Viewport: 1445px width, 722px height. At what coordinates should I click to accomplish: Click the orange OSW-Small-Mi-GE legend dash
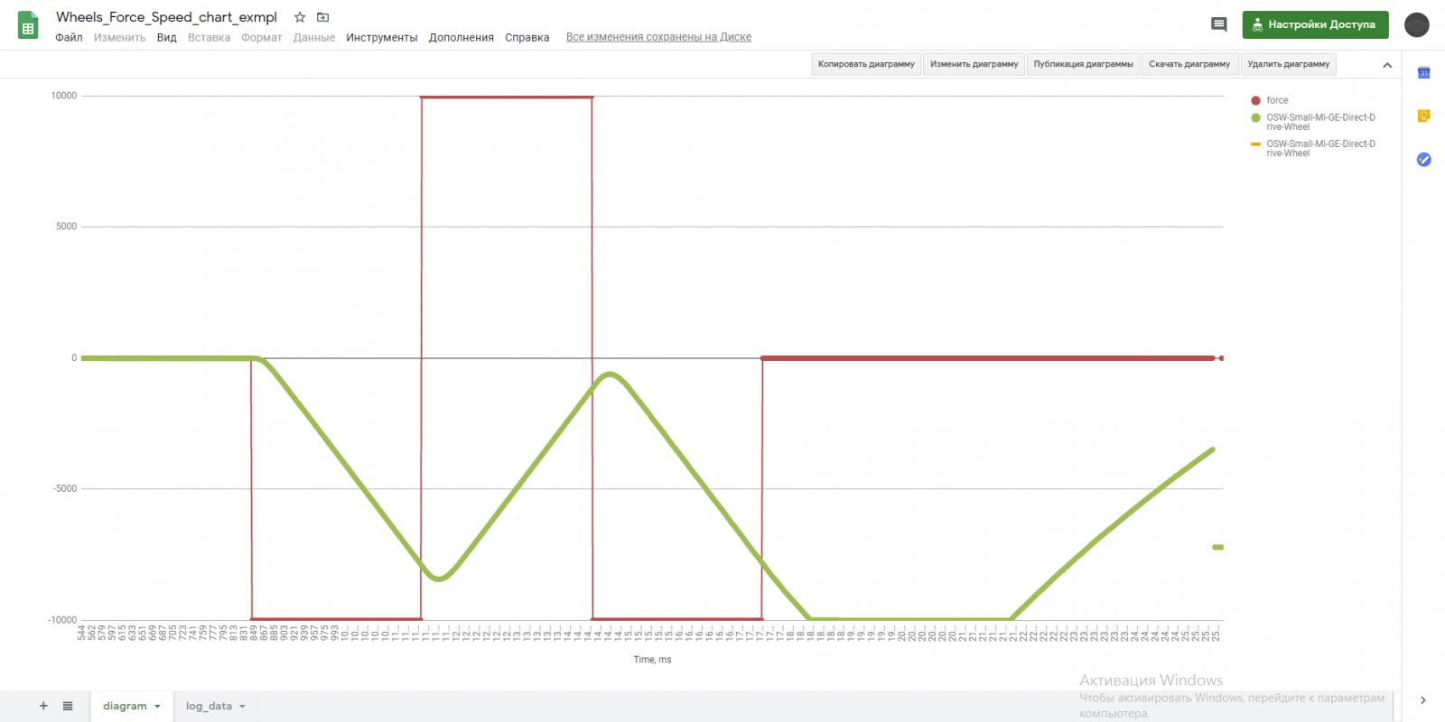pos(1255,143)
